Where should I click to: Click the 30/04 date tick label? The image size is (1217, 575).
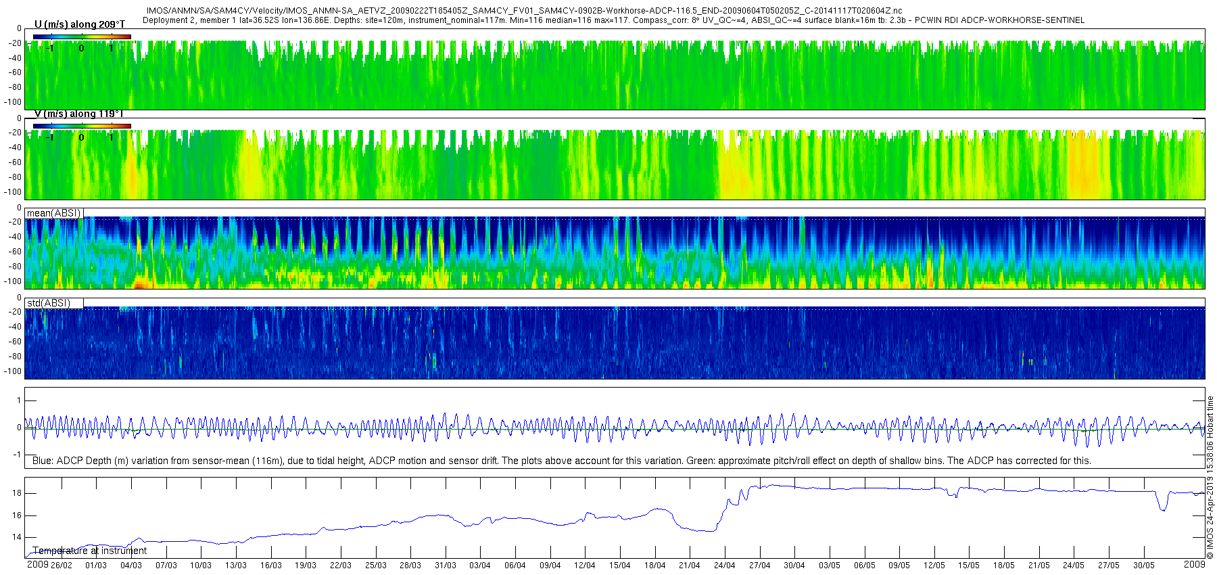[794, 565]
